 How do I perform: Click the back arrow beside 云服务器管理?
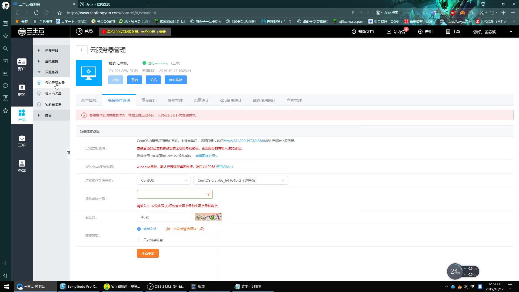81,50
